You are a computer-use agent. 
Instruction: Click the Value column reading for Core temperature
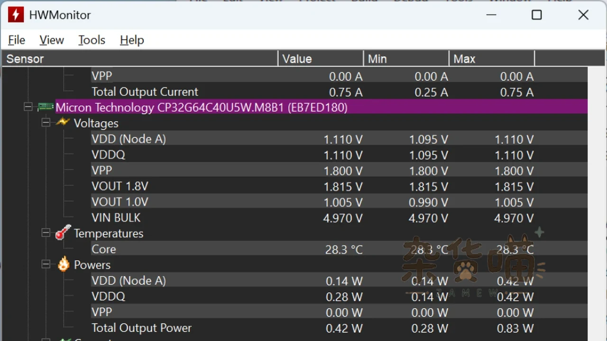point(344,250)
